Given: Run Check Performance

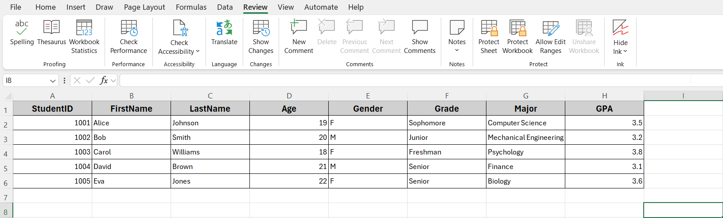Looking at the screenshot, I should (x=128, y=37).
